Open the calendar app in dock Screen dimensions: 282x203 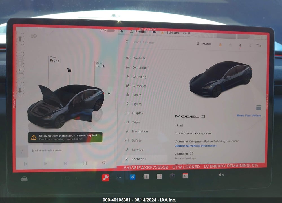[185, 176]
